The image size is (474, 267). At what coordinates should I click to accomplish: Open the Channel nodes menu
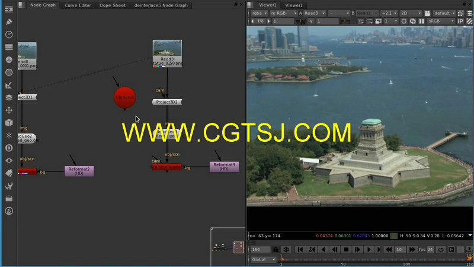(9, 47)
